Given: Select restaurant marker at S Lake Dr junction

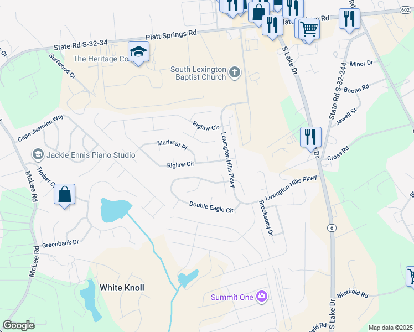Looking at the screenshot, I should coord(272,25).
